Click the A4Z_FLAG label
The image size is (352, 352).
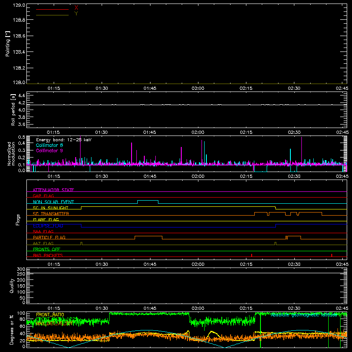pyautogui.click(x=43, y=243)
